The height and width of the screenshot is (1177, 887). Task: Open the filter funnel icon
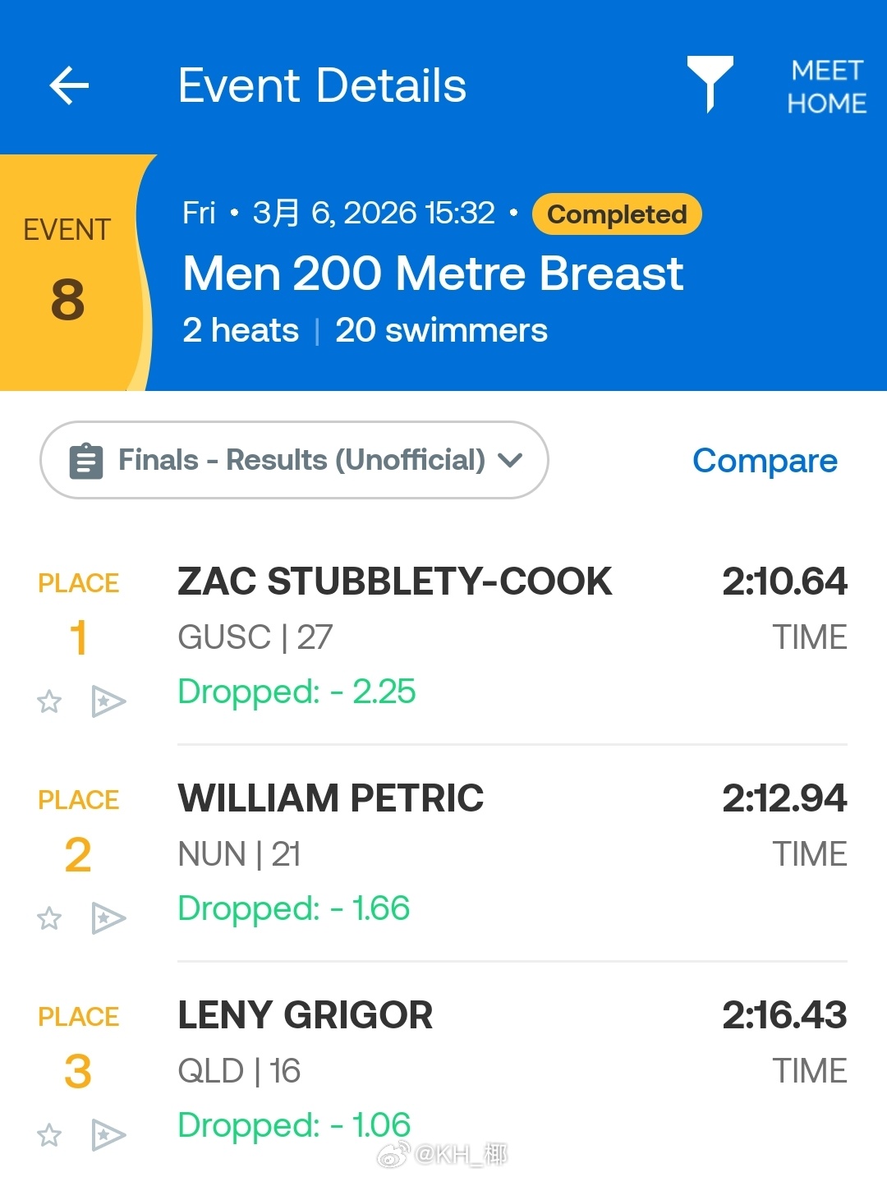coord(710,83)
